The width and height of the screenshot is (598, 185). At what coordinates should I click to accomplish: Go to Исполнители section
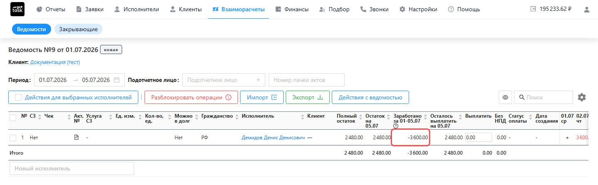pyautogui.click(x=136, y=9)
